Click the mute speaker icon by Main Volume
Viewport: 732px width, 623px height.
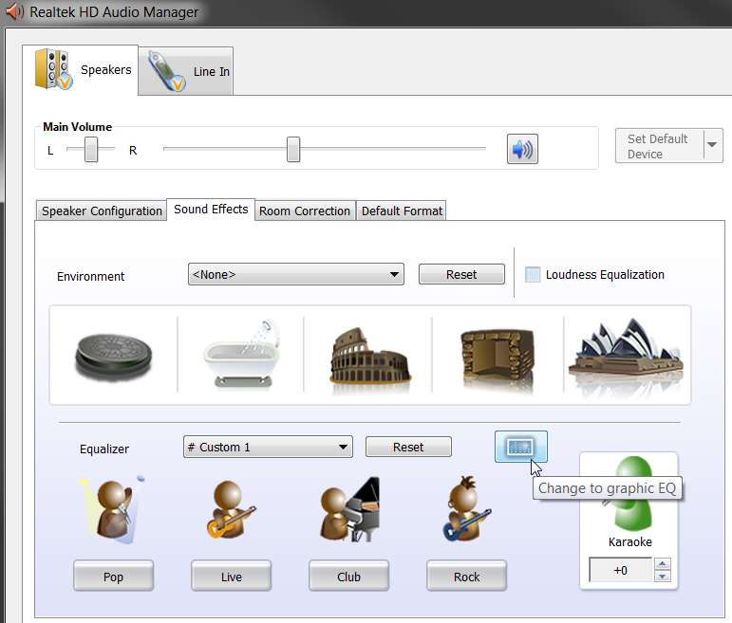[522, 149]
